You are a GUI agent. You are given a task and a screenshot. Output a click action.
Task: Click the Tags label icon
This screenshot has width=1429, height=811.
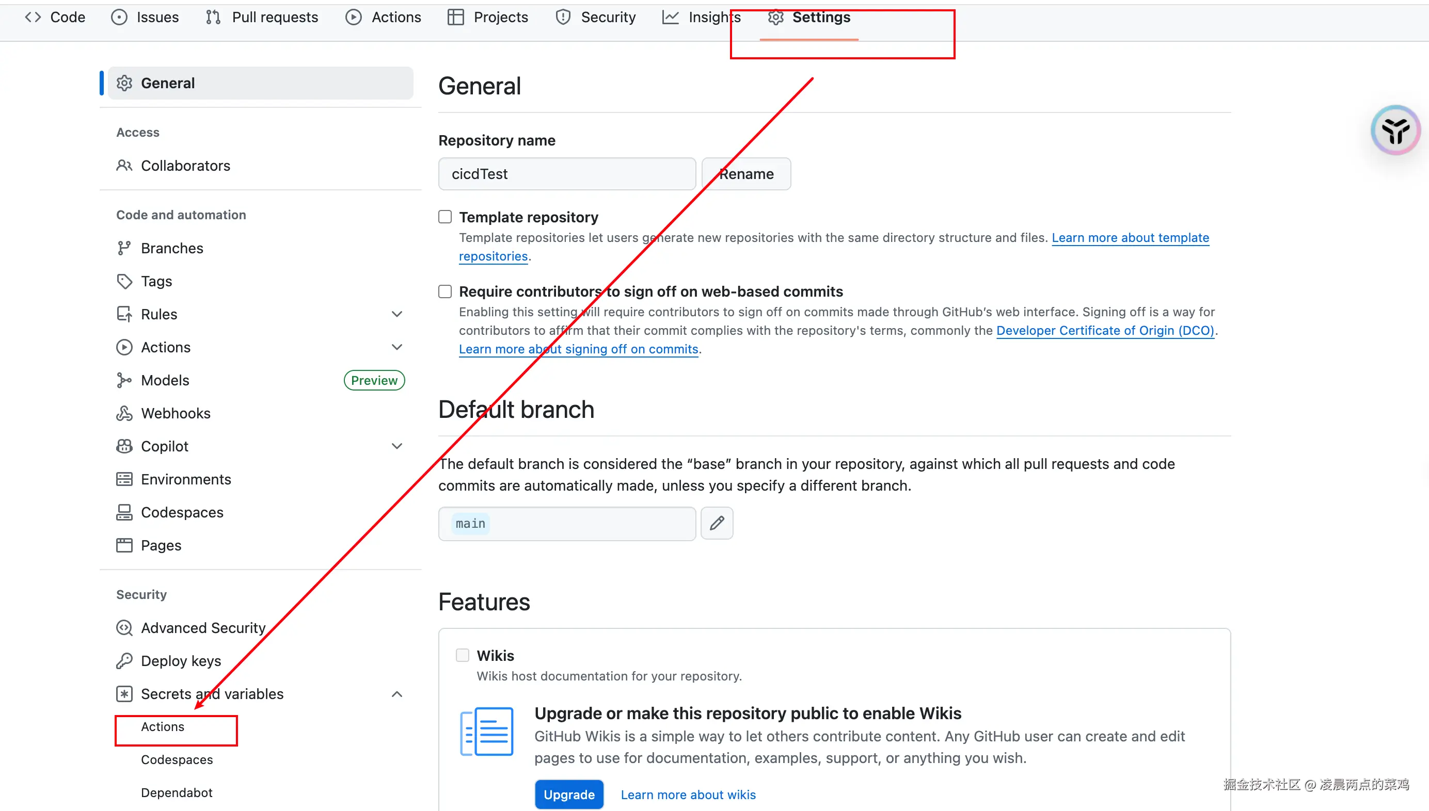tap(124, 281)
